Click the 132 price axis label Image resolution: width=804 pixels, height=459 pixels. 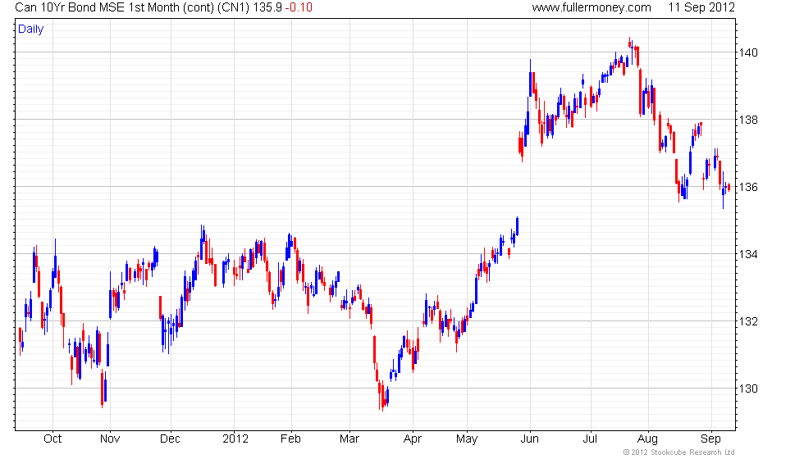tap(747, 321)
